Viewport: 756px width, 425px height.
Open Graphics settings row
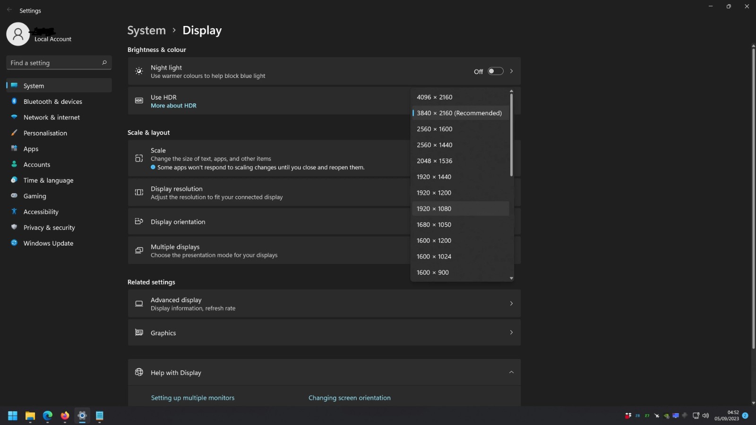[x=324, y=332]
